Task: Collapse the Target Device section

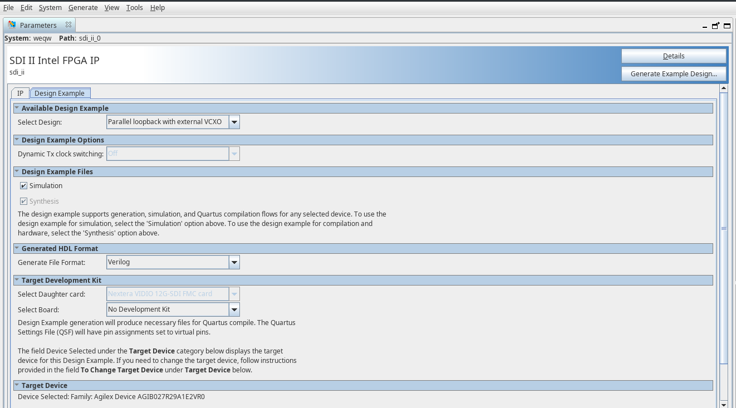Action: pyautogui.click(x=17, y=385)
